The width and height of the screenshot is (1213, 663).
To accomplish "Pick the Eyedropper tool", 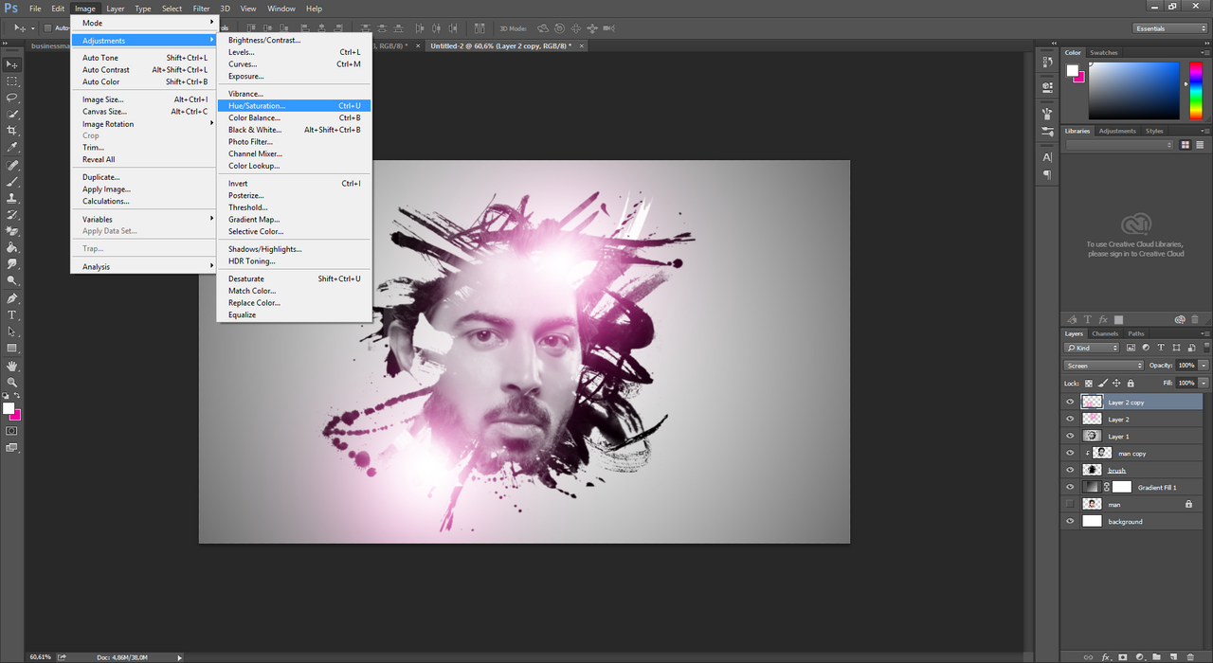I will (x=12, y=148).
